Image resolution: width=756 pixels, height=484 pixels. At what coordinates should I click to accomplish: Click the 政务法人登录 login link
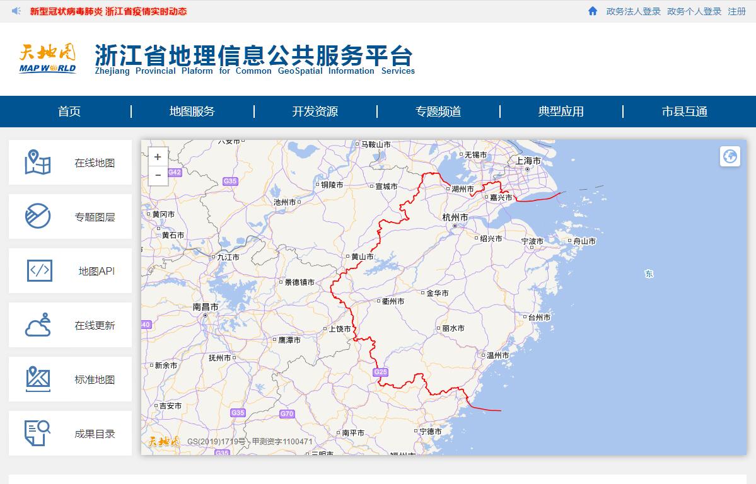tap(633, 11)
